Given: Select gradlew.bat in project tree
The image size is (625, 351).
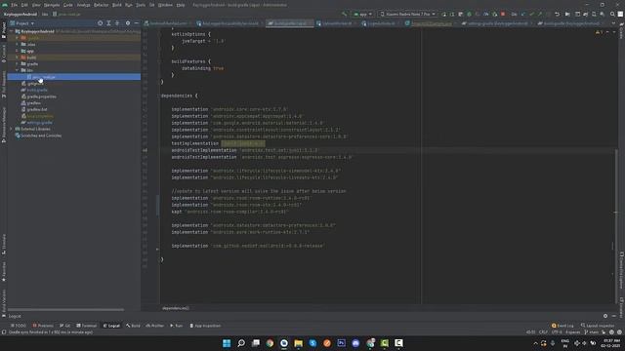Looking at the screenshot, I should pos(34,109).
